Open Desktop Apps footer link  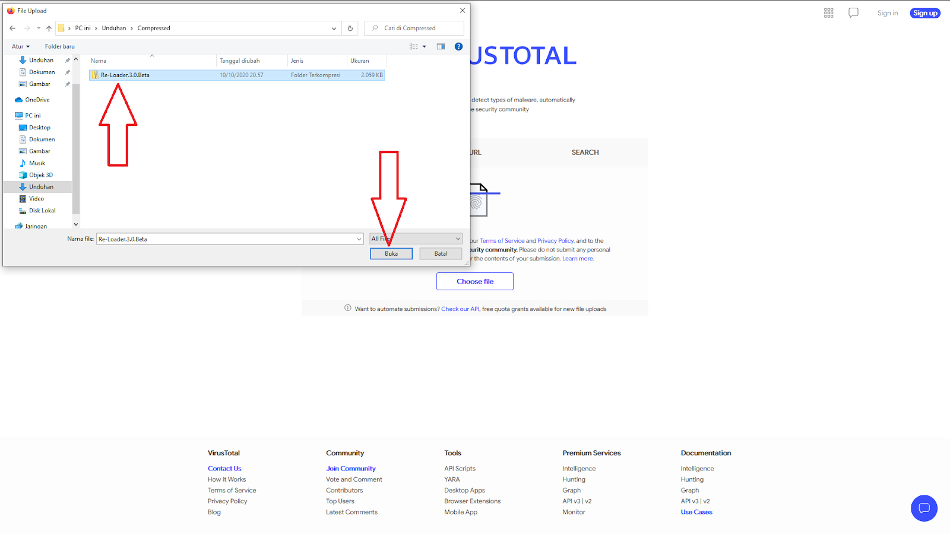pos(464,490)
